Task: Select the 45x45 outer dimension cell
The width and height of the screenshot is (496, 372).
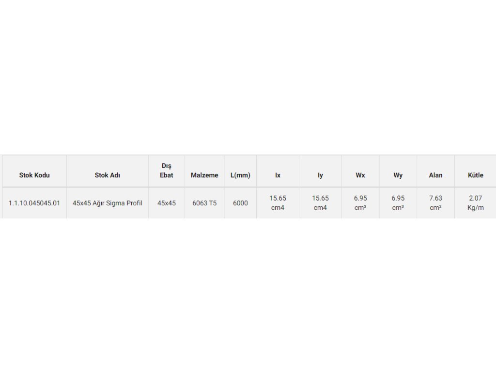Action: (167, 203)
